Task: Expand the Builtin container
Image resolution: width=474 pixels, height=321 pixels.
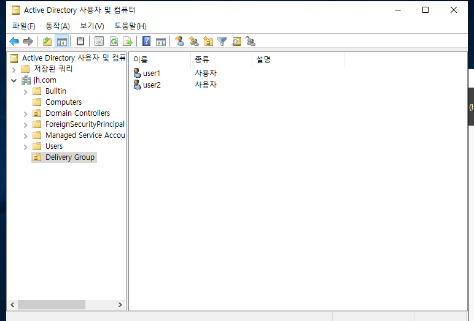Action: coord(26,92)
